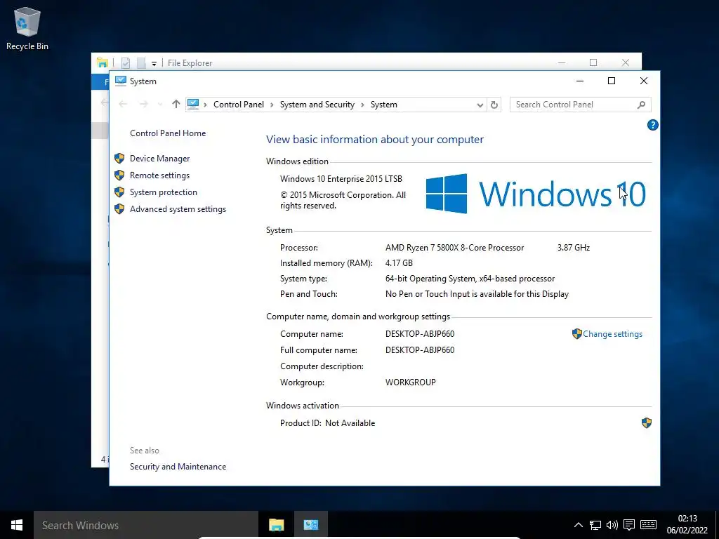Screen dimensions: 719x539
Task: Open the network tray icon
Action: tap(595, 525)
